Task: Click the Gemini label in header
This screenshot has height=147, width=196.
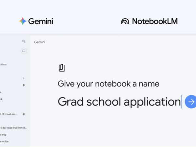Action: pyautogui.click(x=40, y=42)
